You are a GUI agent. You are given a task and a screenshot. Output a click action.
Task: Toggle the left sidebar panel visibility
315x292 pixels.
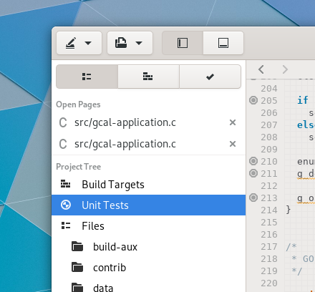pyautogui.click(x=183, y=43)
